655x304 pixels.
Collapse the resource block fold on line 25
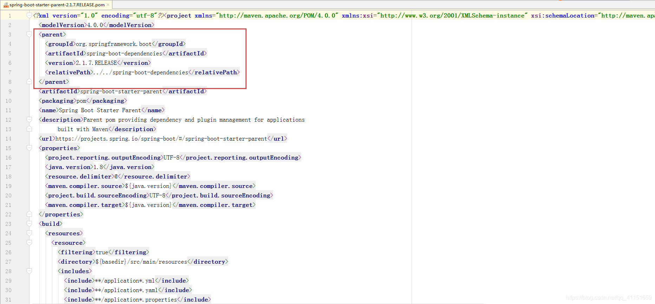pyautogui.click(x=30, y=243)
